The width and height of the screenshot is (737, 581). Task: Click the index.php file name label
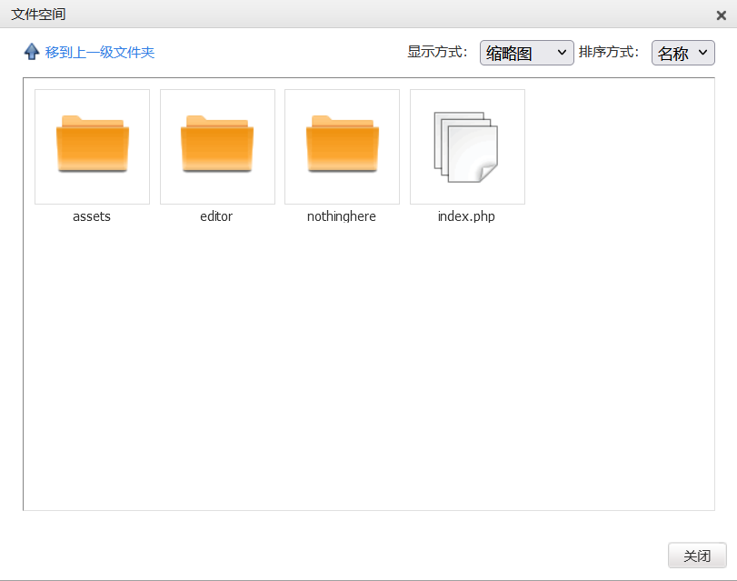point(466,216)
